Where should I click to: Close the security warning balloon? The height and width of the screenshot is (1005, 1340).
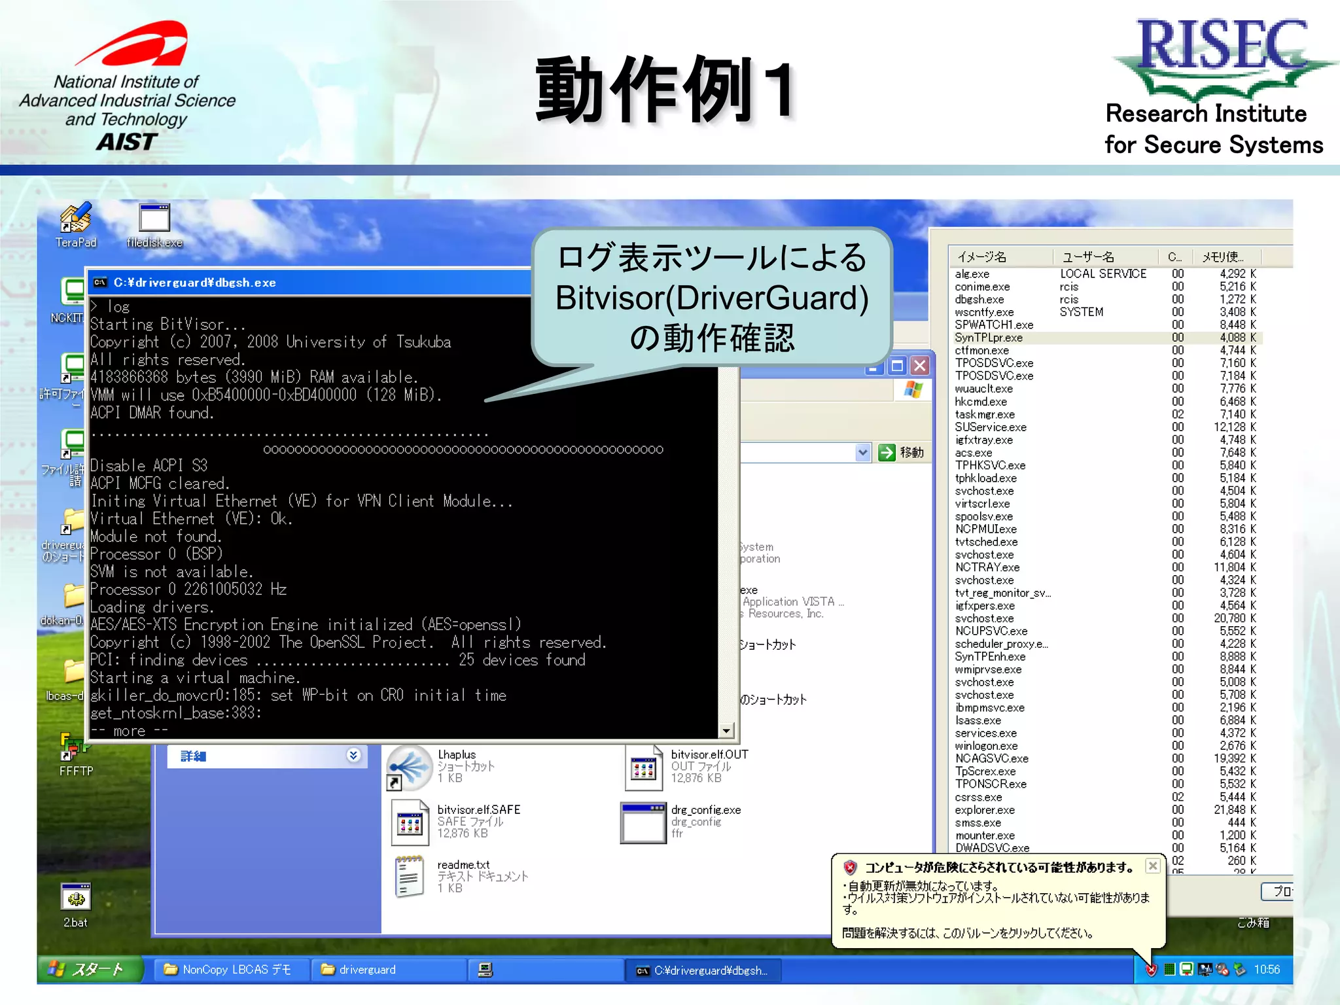click(1153, 866)
